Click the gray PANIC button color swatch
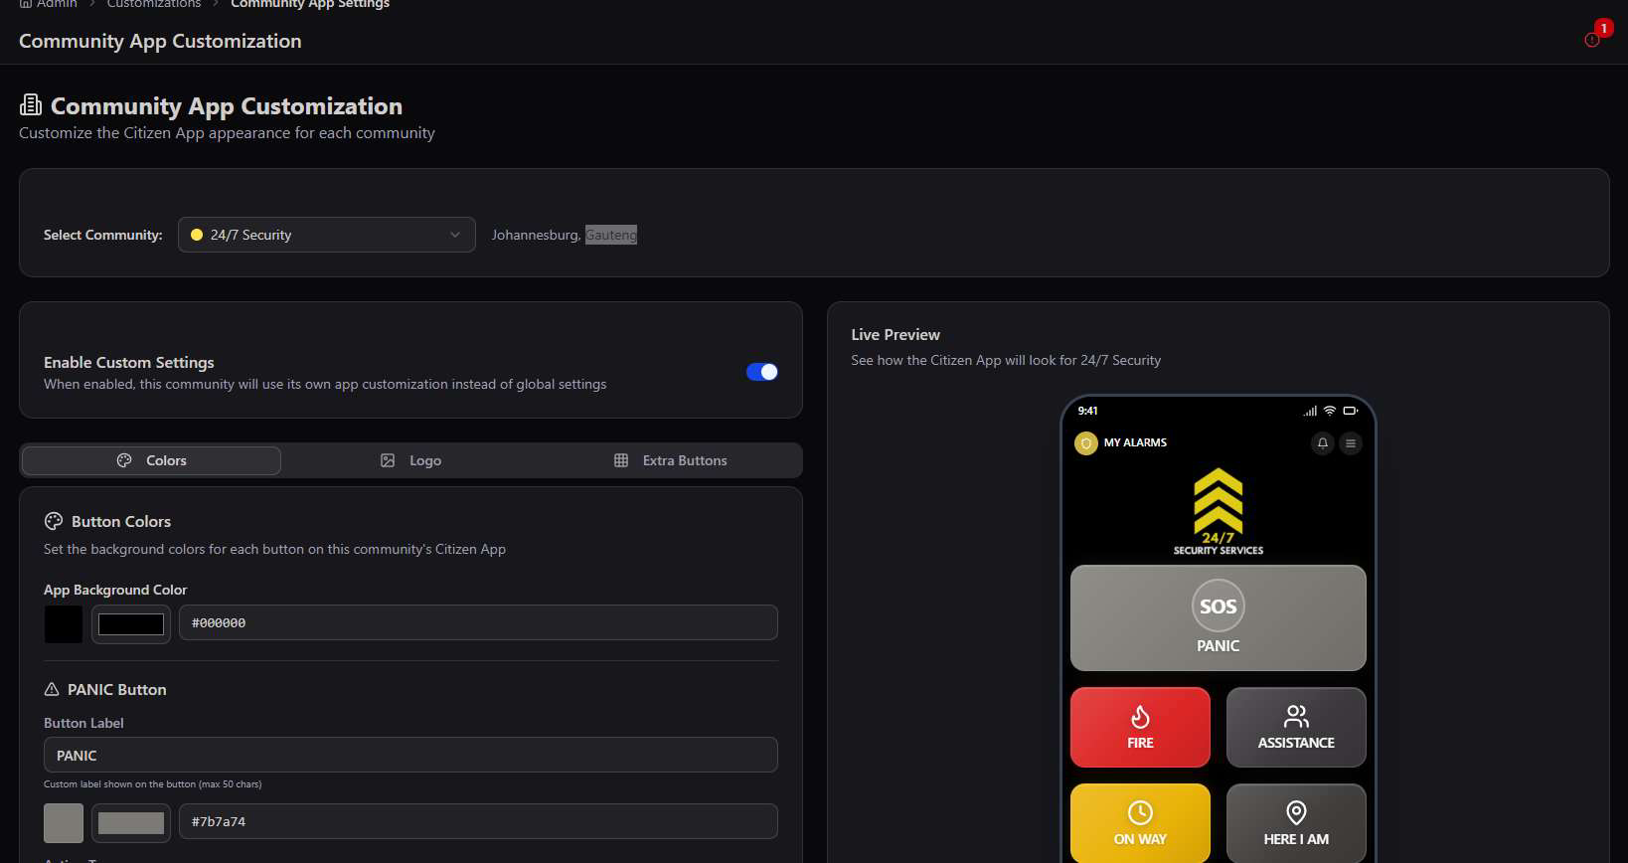1628x863 pixels. 64,823
